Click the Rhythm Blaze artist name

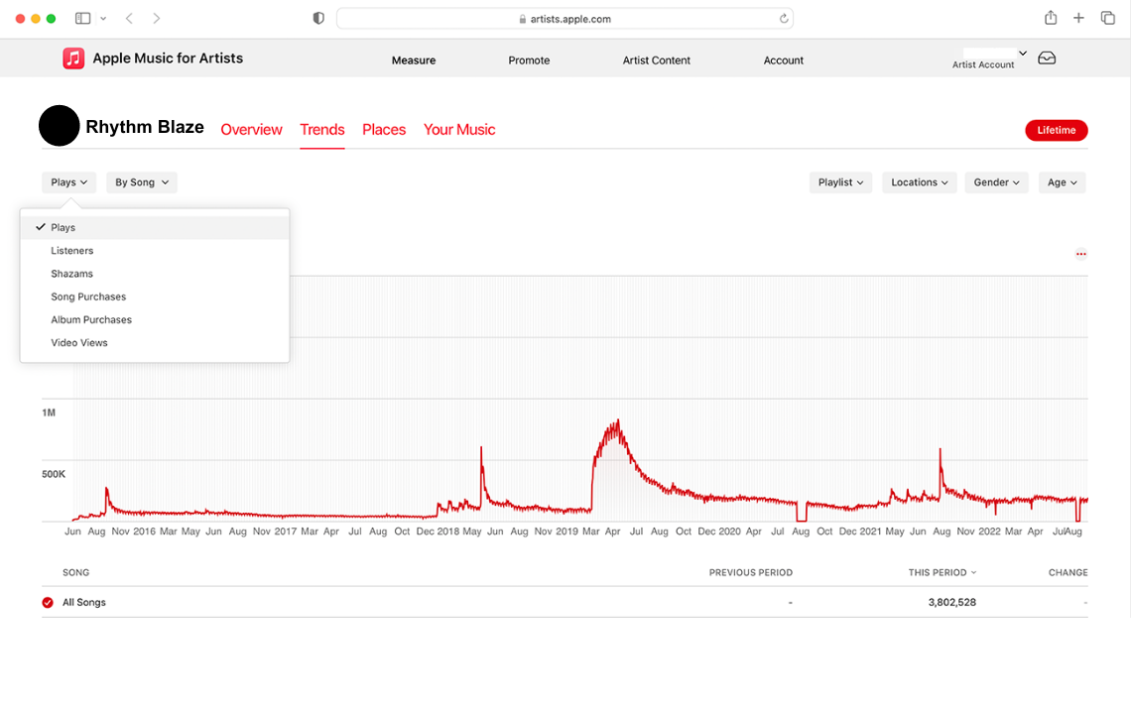pyautogui.click(x=145, y=127)
